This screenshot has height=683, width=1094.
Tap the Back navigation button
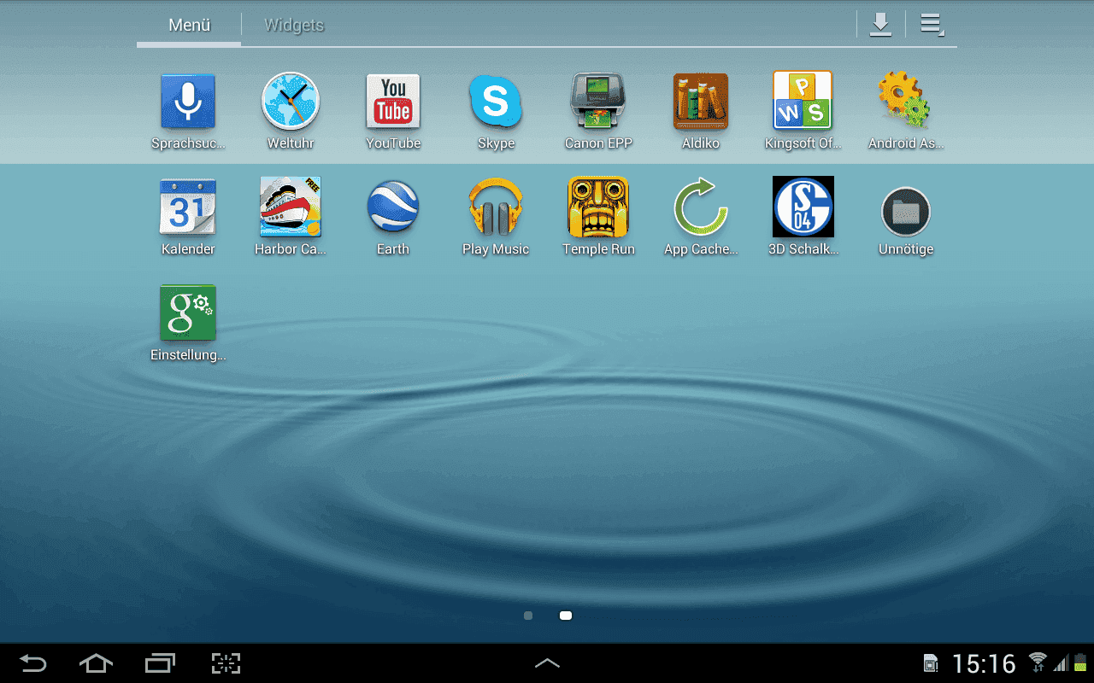[32, 663]
